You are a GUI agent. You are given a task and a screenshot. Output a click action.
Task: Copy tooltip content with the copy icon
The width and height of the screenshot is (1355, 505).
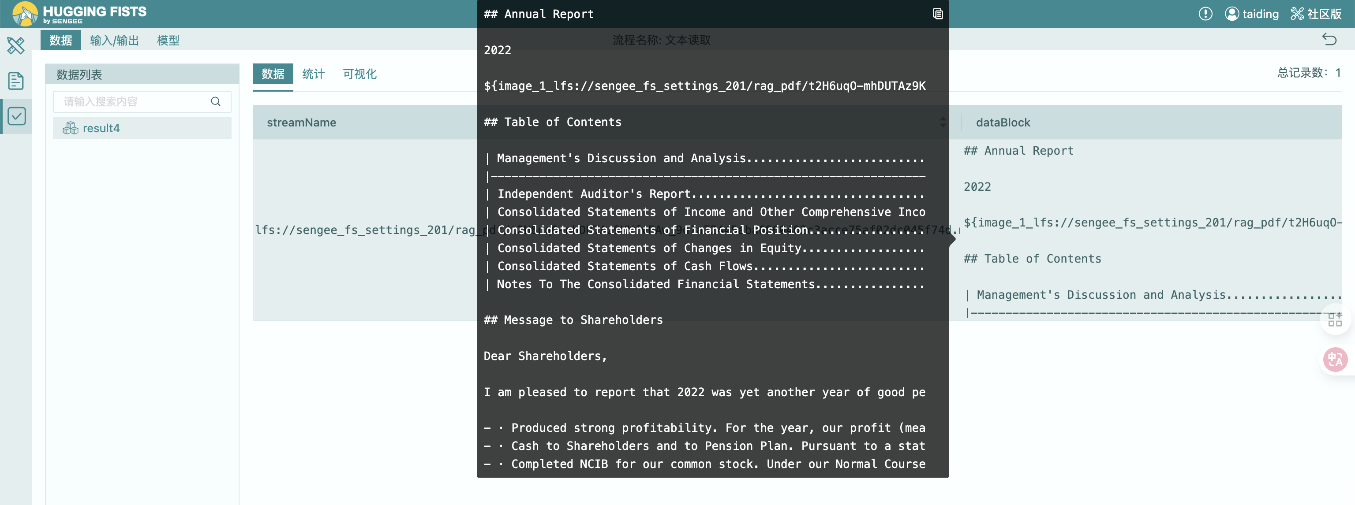[937, 14]
